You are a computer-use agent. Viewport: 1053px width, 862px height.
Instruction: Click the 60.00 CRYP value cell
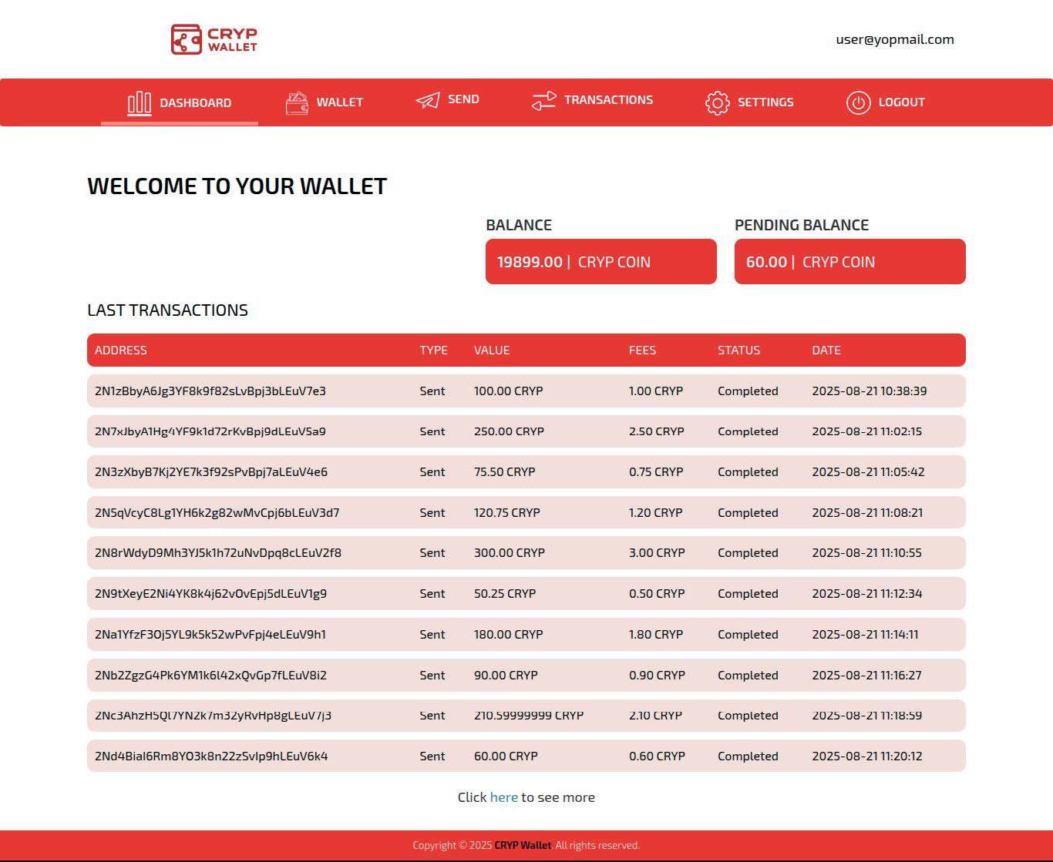pyautogui.click(x=506, y=756)
